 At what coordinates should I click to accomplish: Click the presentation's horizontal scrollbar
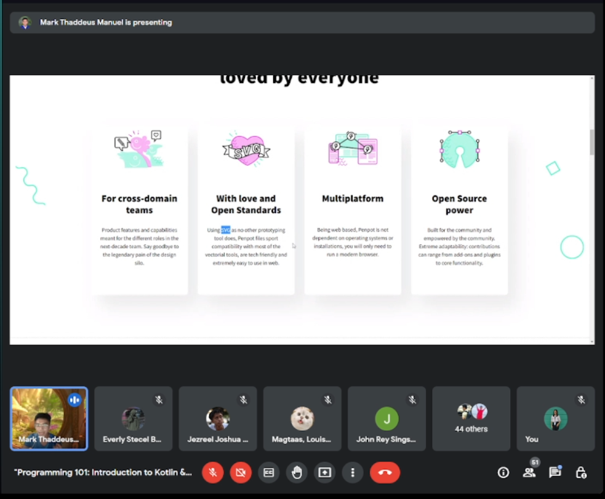302,339
